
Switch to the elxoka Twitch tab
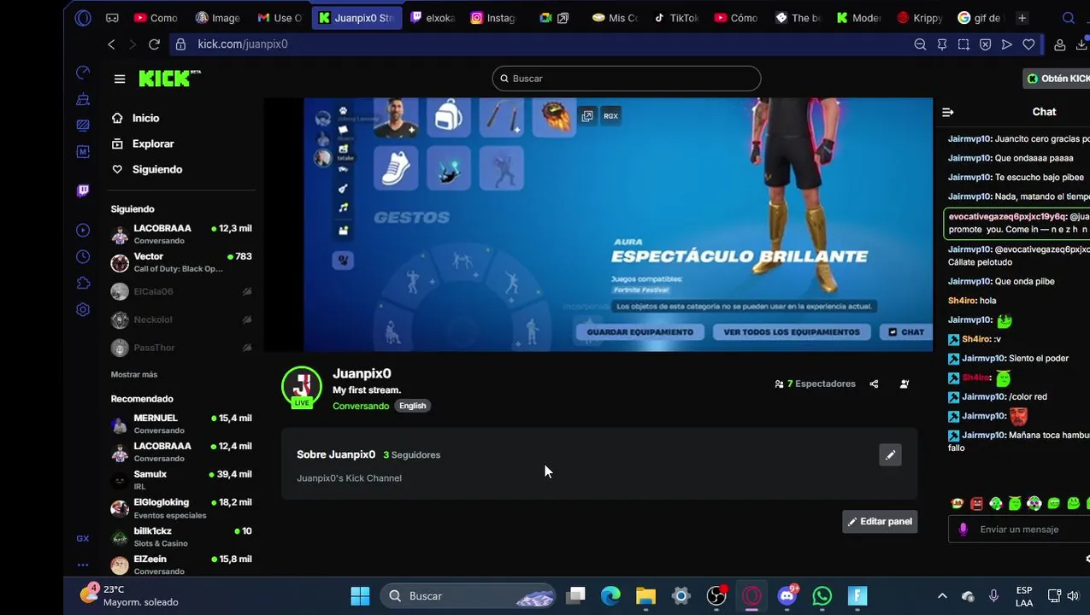tap(433, 18)
